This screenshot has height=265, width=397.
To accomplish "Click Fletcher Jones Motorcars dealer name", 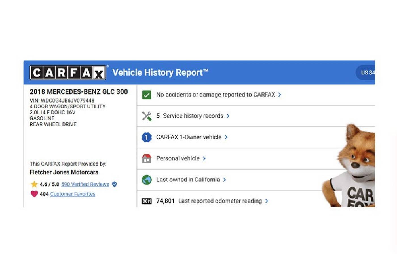I will click(x=64, y=172).
